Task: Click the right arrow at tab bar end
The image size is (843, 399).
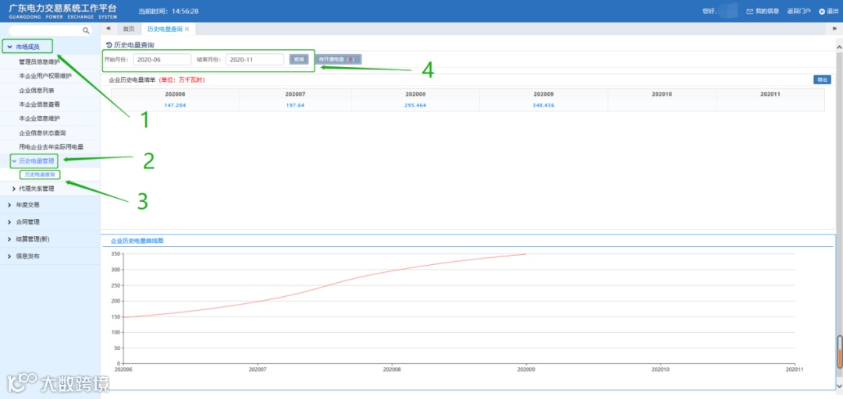Action: (x=835, y=29)
